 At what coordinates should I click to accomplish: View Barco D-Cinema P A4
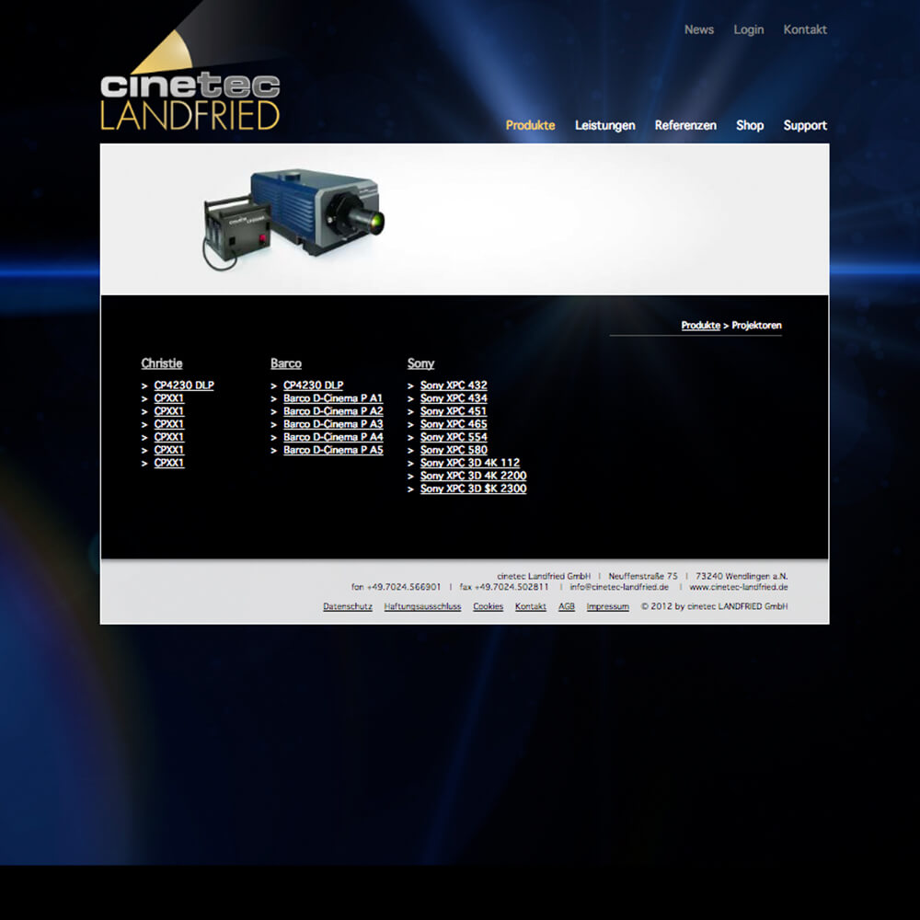(x=333, y=437)
